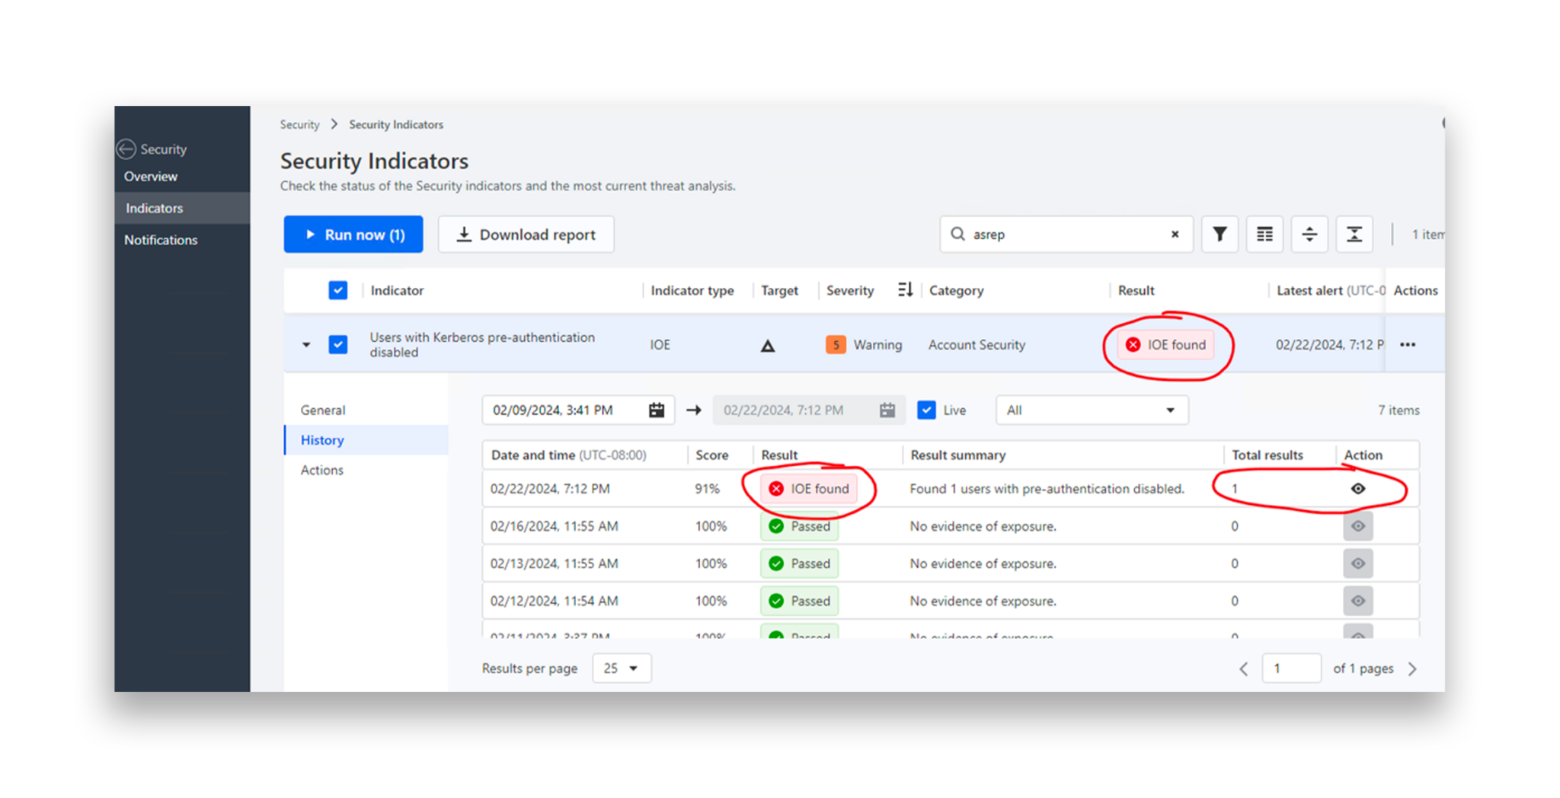Click the expand rows icon
Screen dimensions: 1560x798
pos(1309,235)
